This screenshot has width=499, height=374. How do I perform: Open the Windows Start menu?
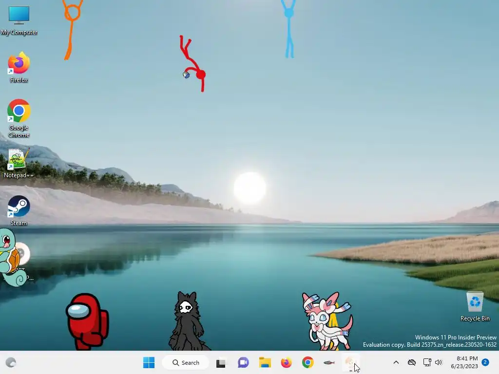click(x=149, y=362)
